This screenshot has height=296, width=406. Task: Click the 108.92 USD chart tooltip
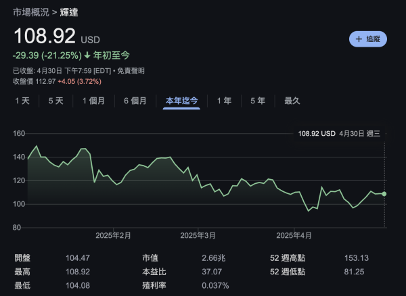point(339,134)
